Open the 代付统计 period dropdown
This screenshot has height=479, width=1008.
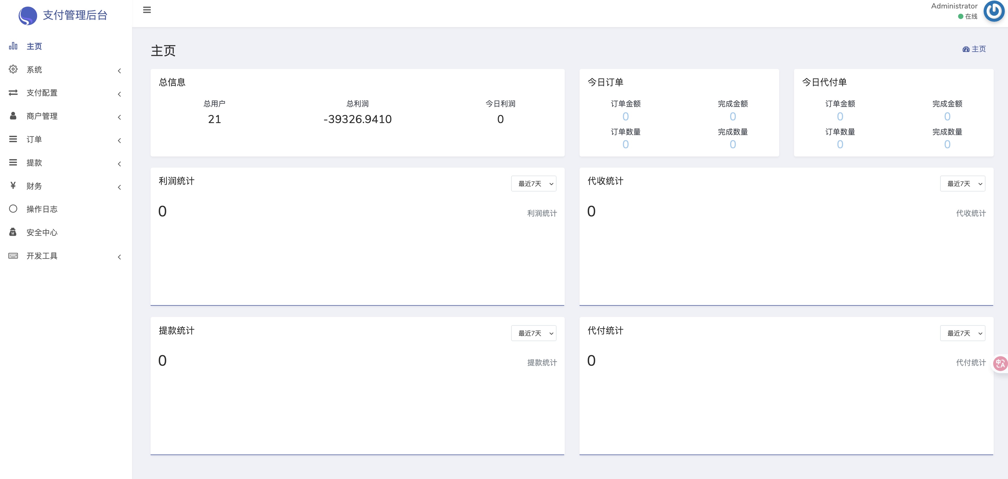point(963,333)
